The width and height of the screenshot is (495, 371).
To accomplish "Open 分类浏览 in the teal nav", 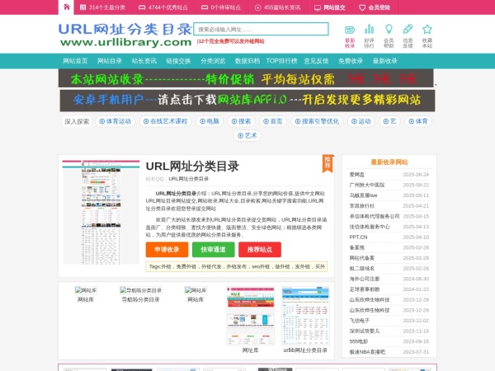I will pos(213,61).
